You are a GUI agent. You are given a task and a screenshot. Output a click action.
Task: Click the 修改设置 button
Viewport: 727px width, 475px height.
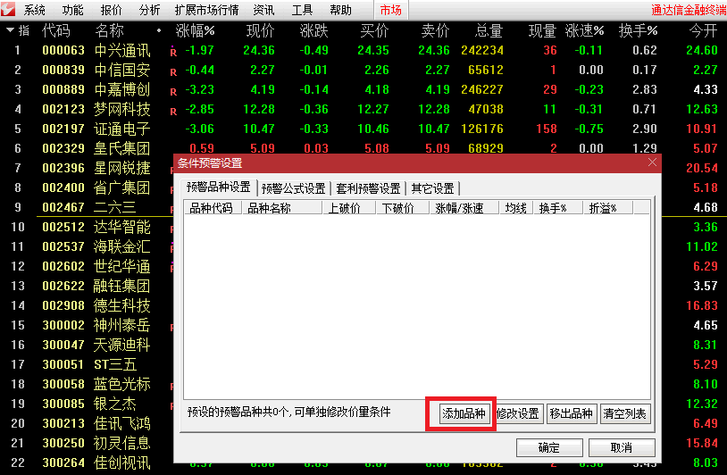click(x=517, y=413)
